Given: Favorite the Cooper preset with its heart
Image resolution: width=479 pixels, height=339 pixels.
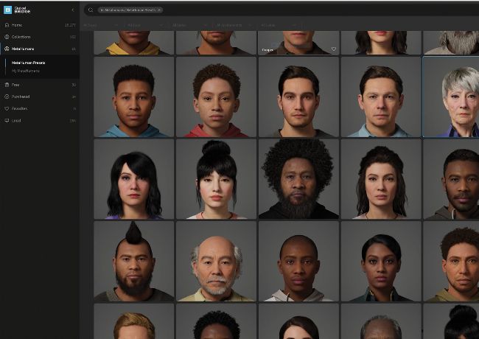Looking at the screenshot, I should tap(333, 49).
